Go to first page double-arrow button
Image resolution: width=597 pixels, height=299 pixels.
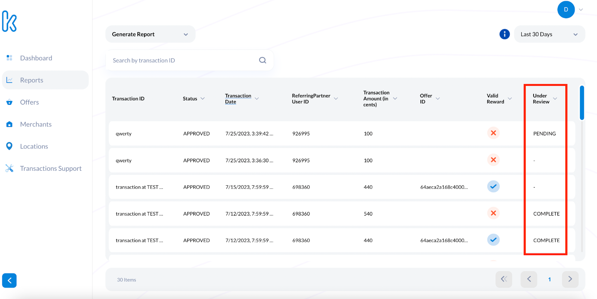coord(504,279)
